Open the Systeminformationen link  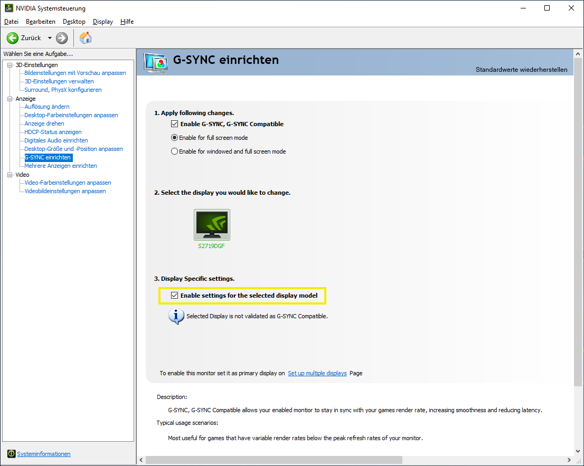44,454
